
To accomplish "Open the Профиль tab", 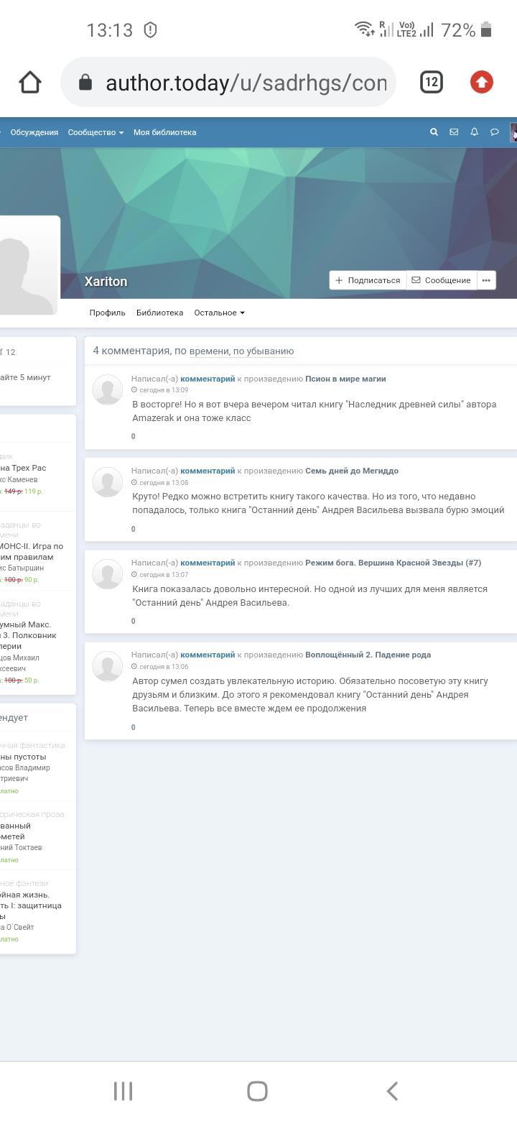I will tap(107, 313).
